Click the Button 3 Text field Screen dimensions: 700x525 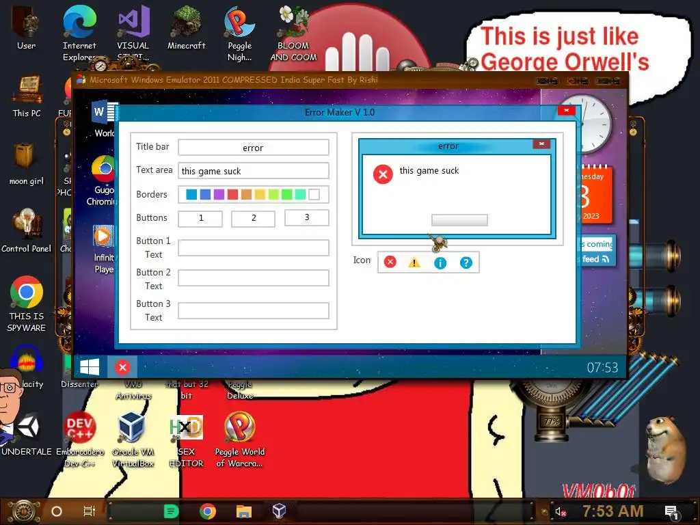pyautogui.click(x=254, y=311)
